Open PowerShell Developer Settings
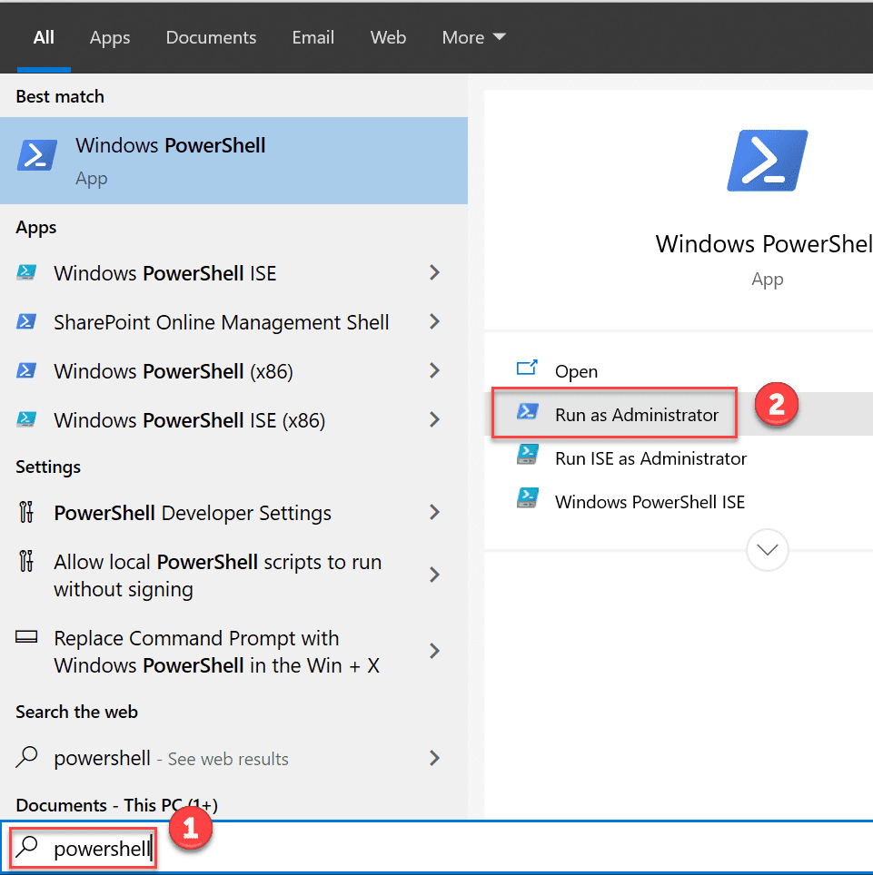Screen dimensions: 873x875 click(x=233, y=512)
